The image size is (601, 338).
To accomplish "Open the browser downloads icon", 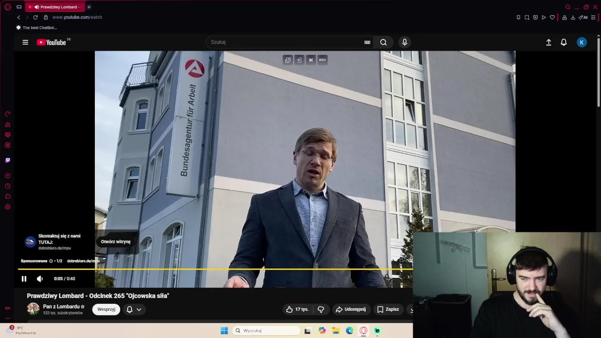I will 573,17.
